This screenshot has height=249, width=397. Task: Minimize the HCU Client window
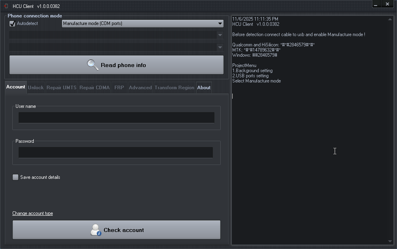coord(376,4)
